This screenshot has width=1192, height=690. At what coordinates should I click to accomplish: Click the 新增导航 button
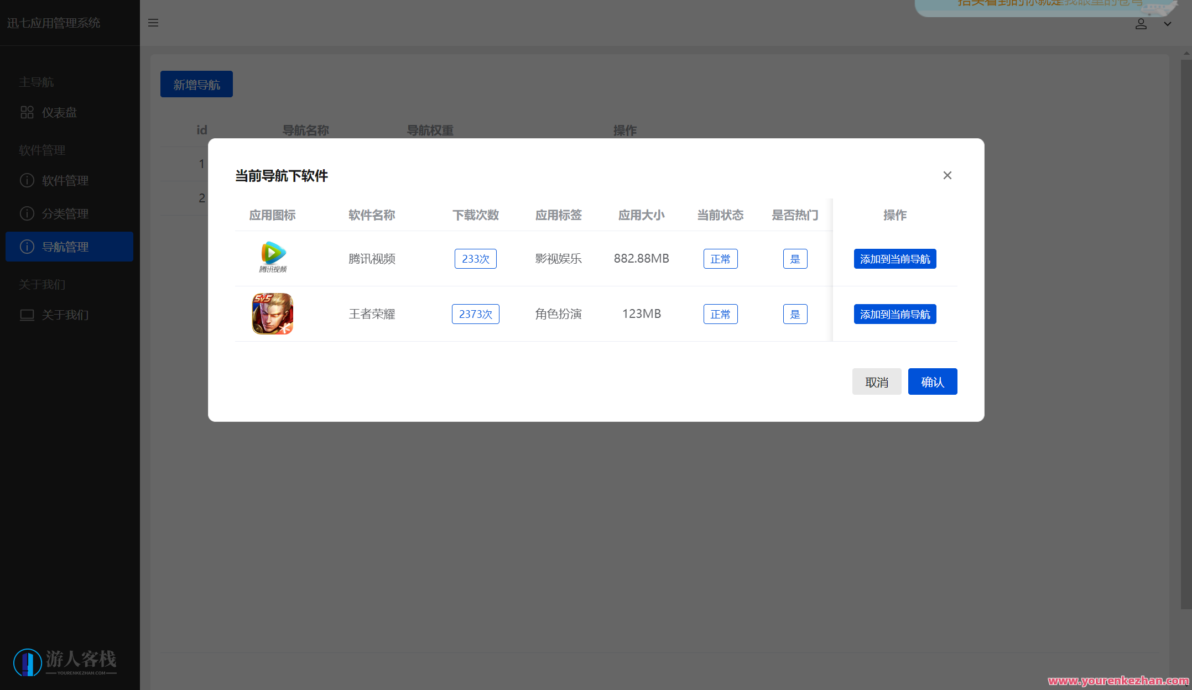(x=196, y=84)
